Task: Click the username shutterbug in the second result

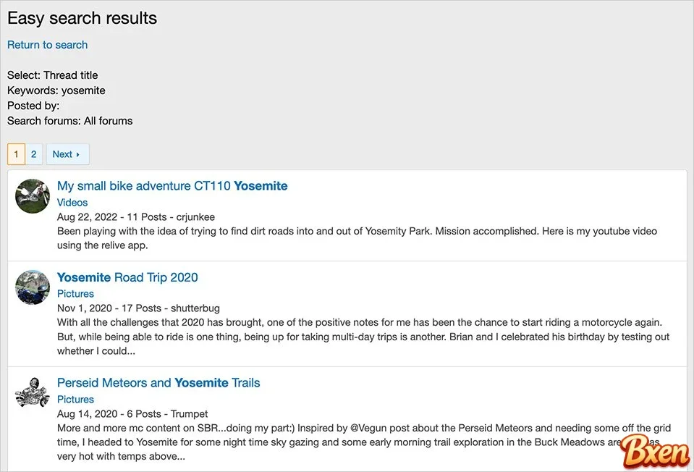Action: pos(195,308)
